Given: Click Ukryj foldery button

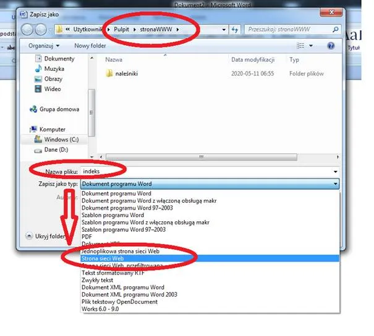Looking at the screenshot, I should click(46, 236).
